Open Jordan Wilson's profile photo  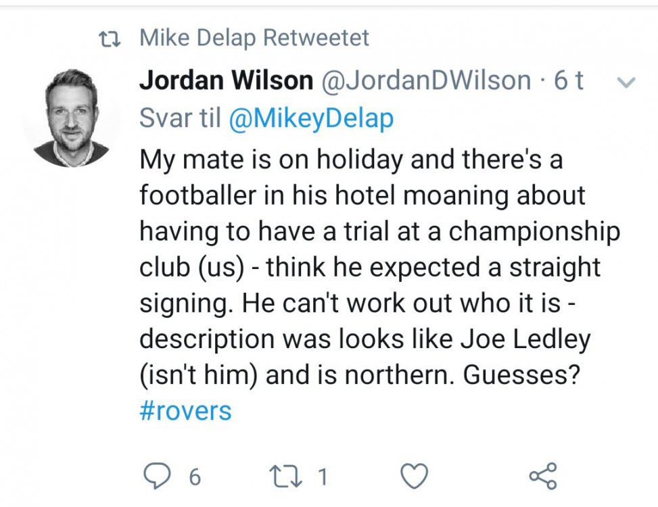click(71, 117)
